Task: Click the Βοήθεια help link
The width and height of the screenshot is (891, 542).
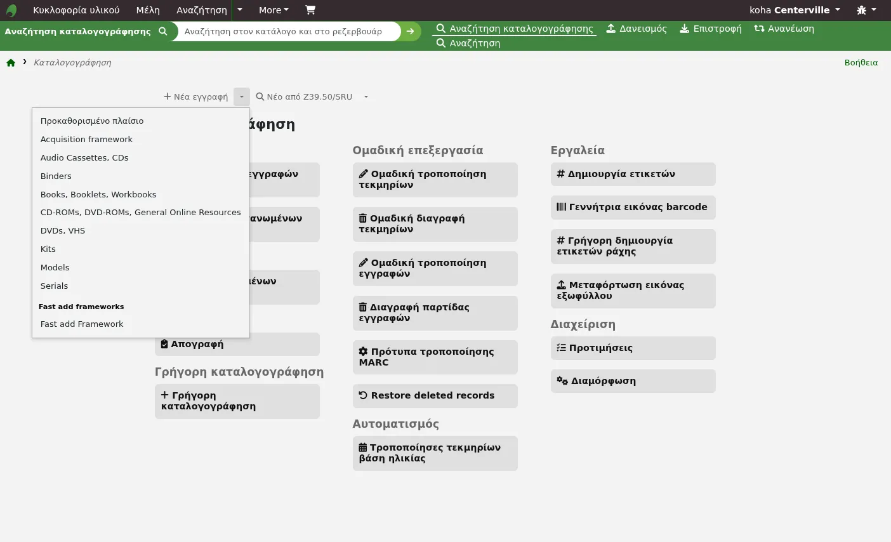Action: 861,63
